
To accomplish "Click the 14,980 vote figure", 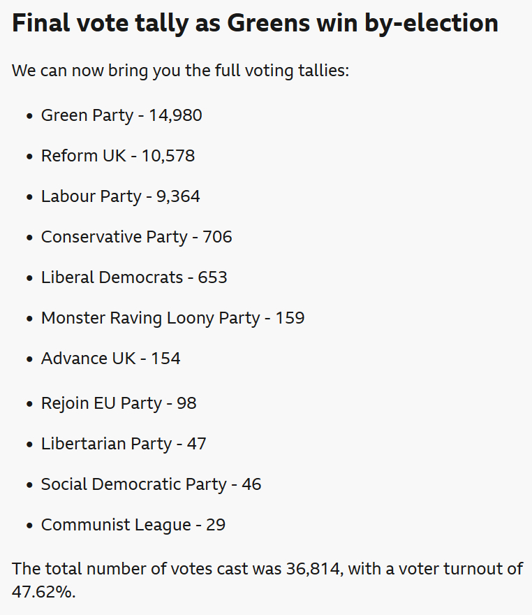I will click(175, 115).
